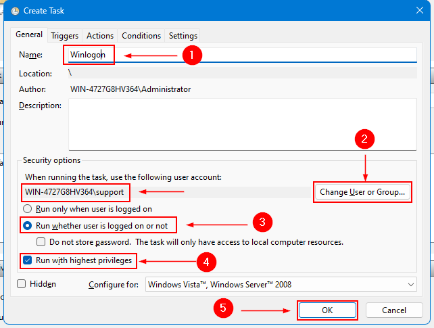Open the Settings tab
The height and width of the screenshot is (328, 434).
click(x=183, y=36)
